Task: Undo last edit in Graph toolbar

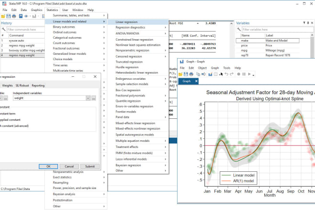Action: (226, 74)
